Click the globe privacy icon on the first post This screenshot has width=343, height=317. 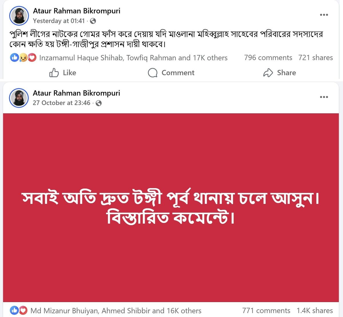click(x=92, y=21)
